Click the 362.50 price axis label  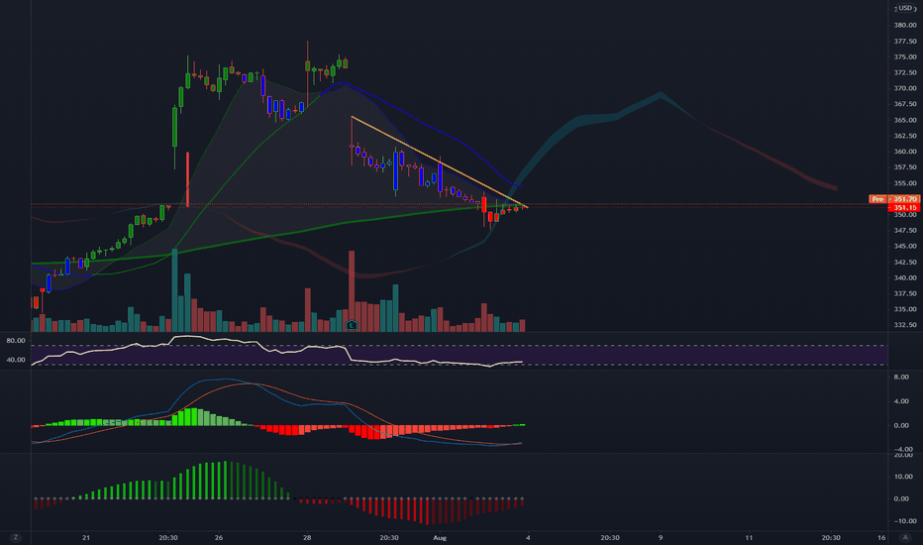click(905, 136)
